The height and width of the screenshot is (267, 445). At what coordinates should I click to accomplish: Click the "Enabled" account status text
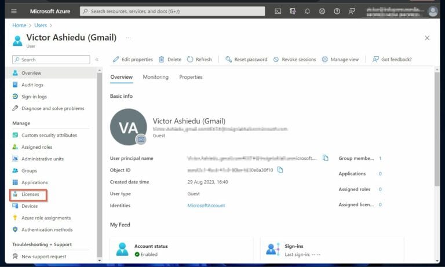tap(149, 254)
